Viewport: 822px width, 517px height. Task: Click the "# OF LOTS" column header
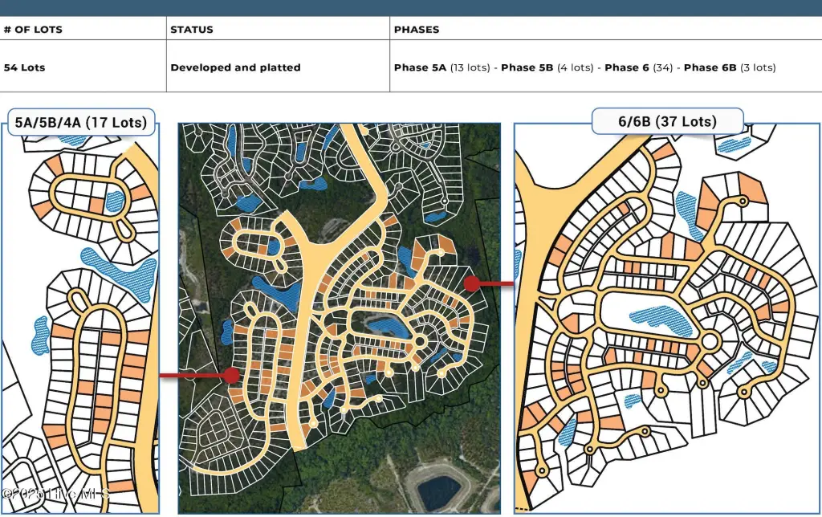coord(33,30)
